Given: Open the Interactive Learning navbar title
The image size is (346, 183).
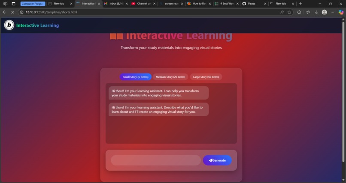Looking at the screenshot, I should point(37,25).
